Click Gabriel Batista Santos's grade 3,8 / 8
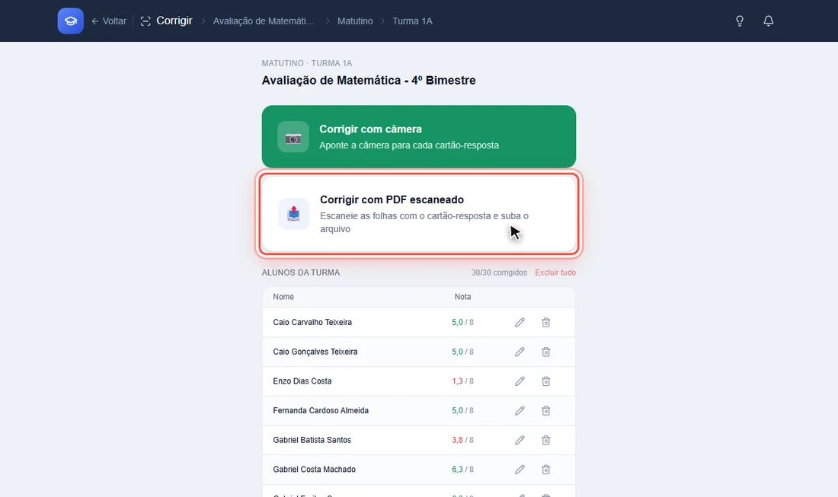This screenshot has width=838, height=497. 463,440
